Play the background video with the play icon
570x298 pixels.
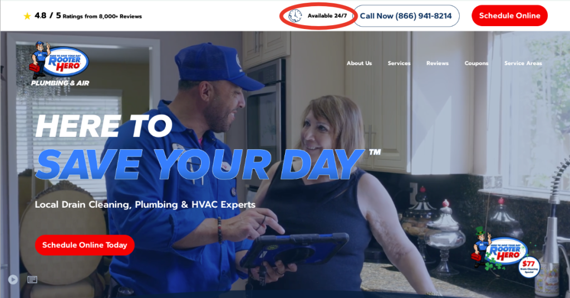(x=13, y=280)
